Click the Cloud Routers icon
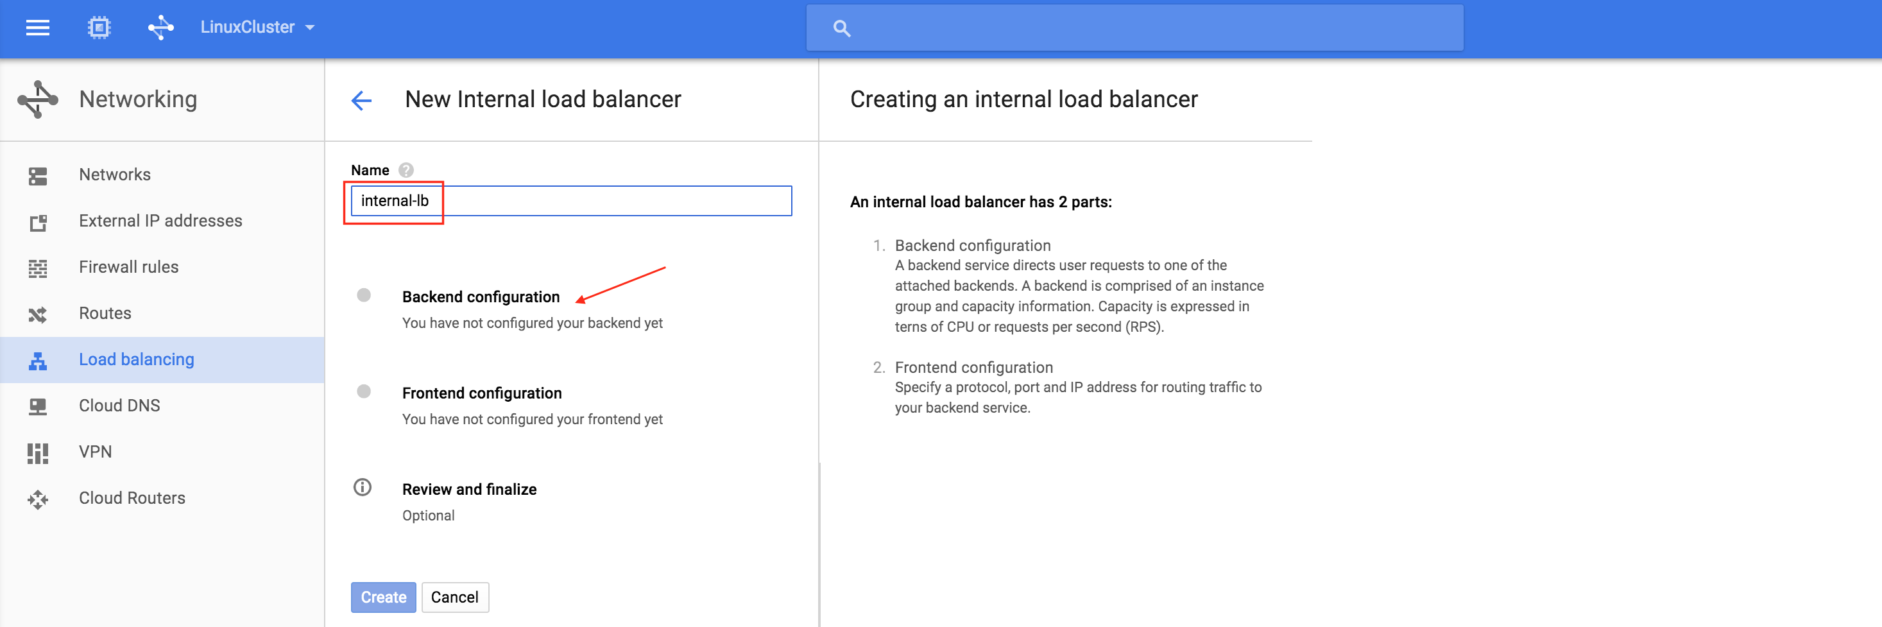The height and width of the screenshot is (627, 1882). pos(38,499)
